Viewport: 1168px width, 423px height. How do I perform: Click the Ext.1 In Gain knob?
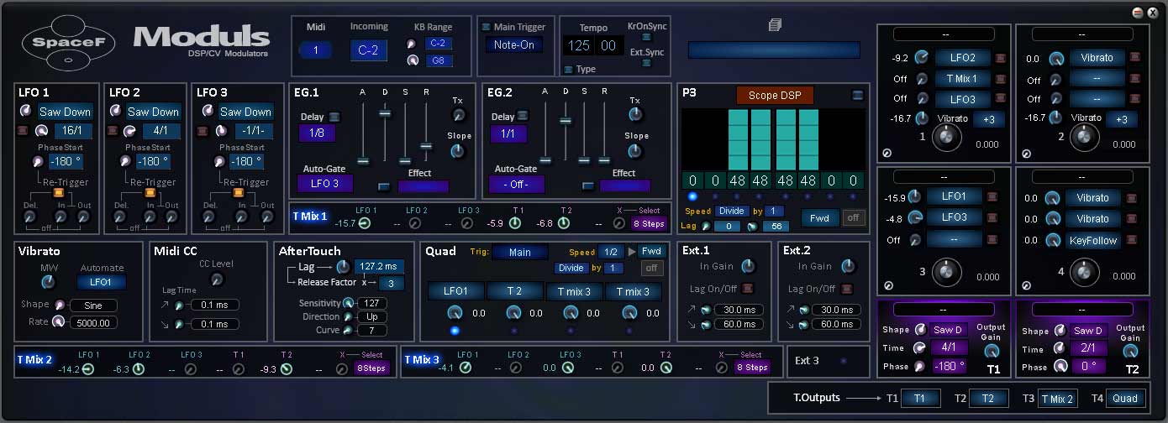click(748, 266)
